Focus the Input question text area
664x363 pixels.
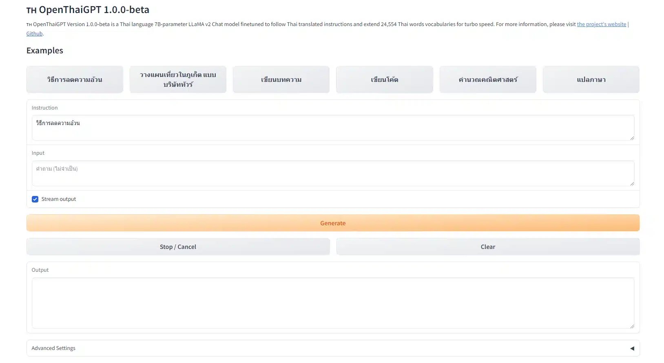coord(333,174)
